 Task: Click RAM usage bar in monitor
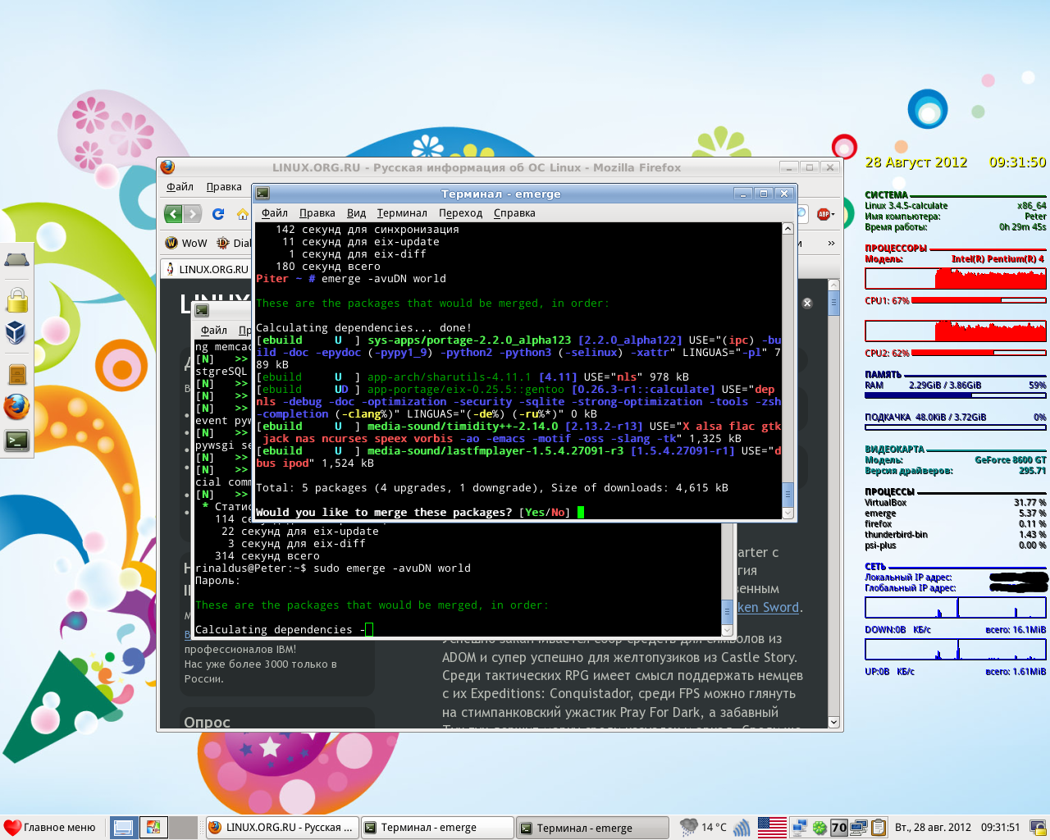[x=956, y=395]
